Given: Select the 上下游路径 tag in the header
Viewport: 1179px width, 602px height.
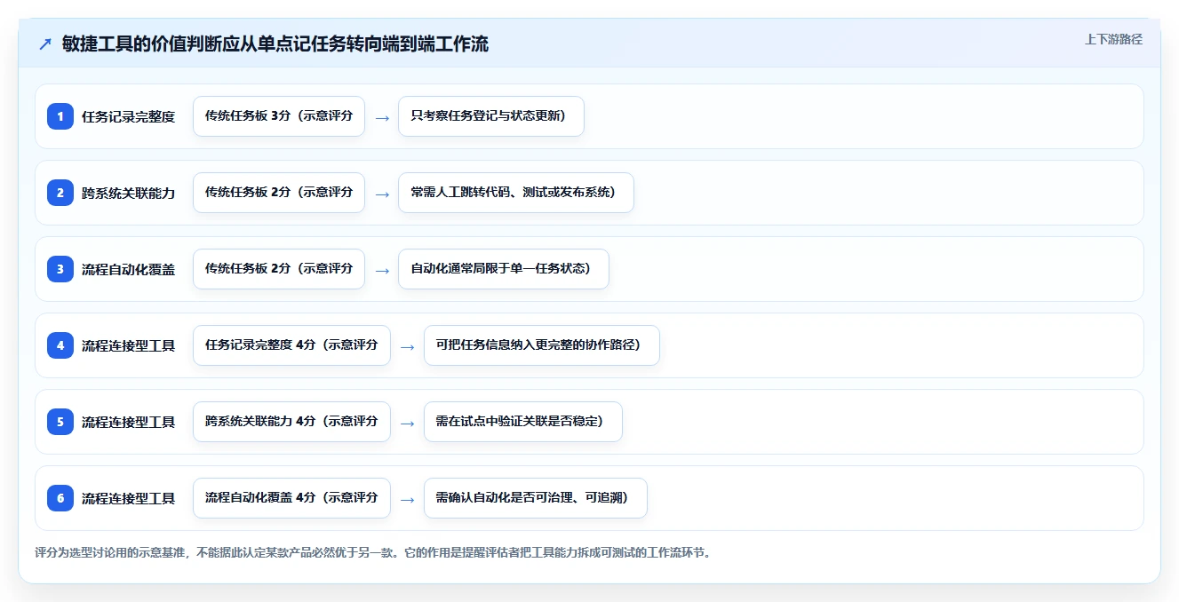Looking at the screenshot, I should (1113, 39).
